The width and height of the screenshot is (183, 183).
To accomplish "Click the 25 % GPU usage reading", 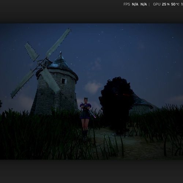I will (x=166, y=4).
